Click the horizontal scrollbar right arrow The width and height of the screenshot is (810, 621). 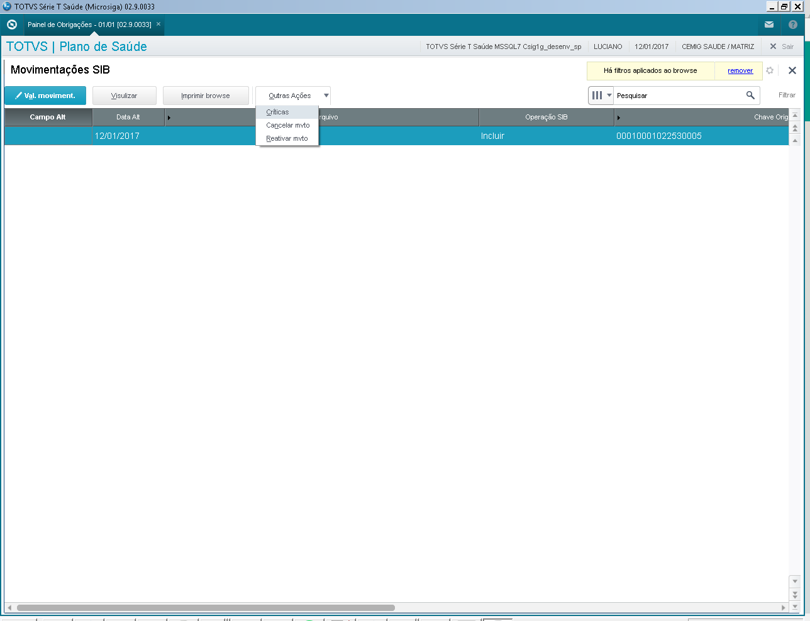click(784, 608)
